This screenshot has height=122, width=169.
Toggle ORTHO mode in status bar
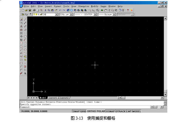(92, 111)
